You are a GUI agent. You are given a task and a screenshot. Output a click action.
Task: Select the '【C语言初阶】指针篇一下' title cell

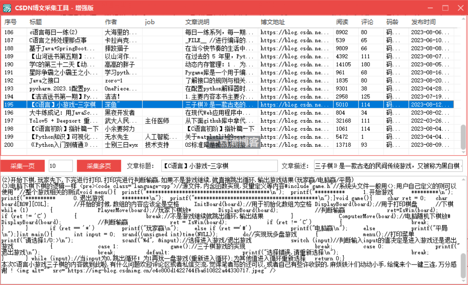point(64,129)
